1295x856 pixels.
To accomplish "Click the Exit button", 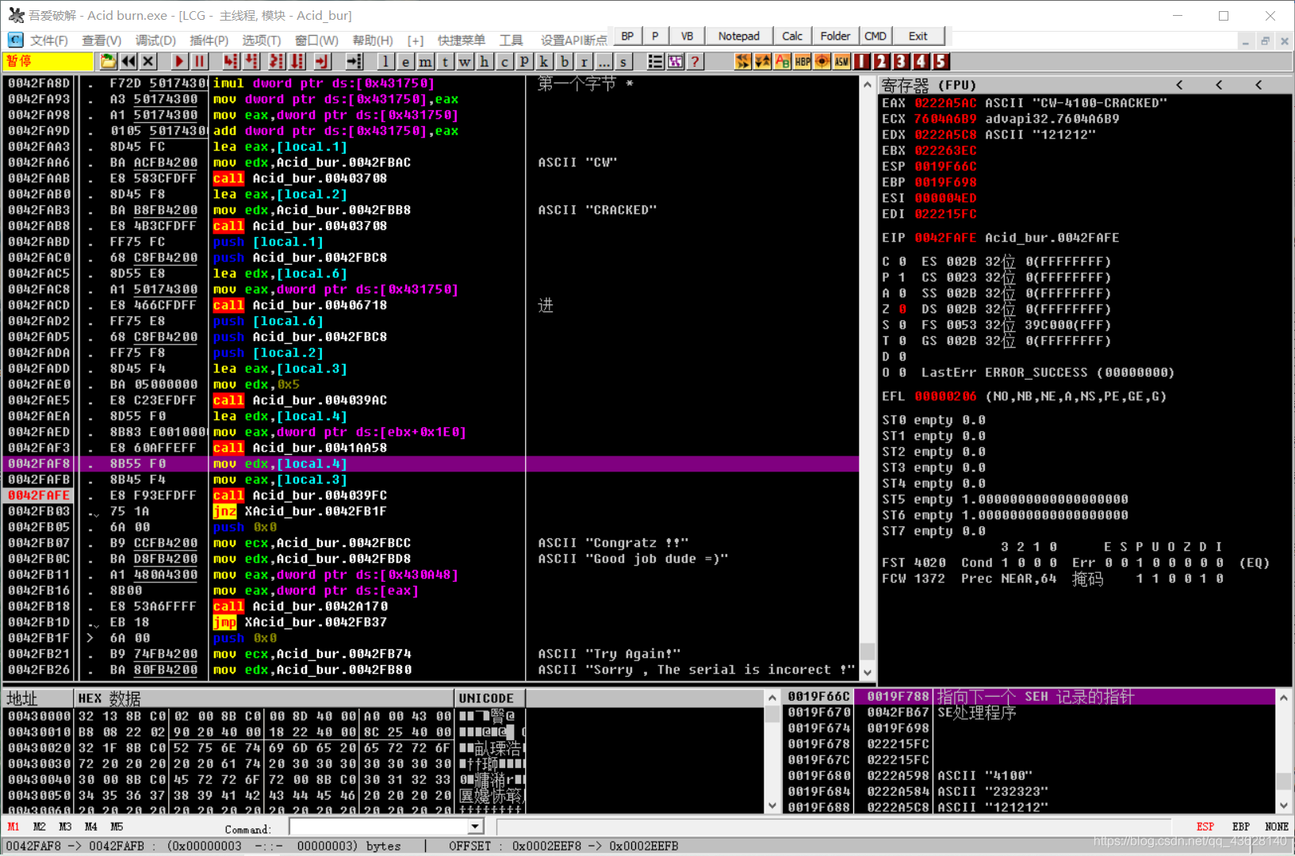I will 918,36.
